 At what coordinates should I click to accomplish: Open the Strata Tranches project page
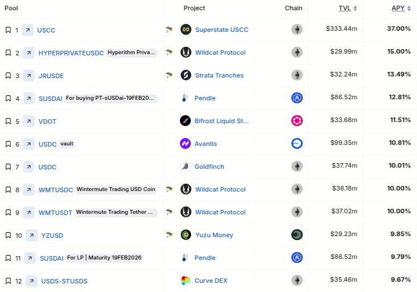pos(219,75)
